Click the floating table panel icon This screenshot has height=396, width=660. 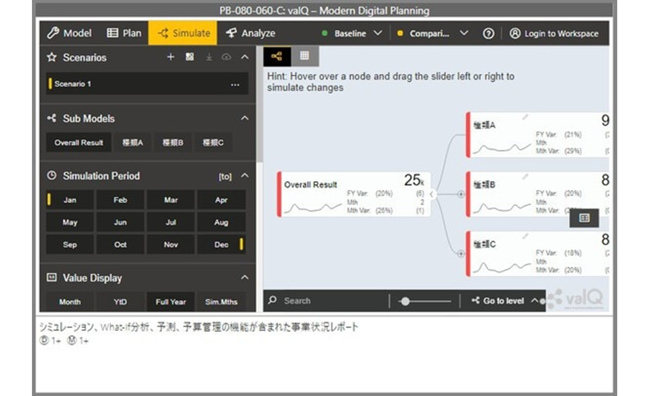(x=584, y=218)
